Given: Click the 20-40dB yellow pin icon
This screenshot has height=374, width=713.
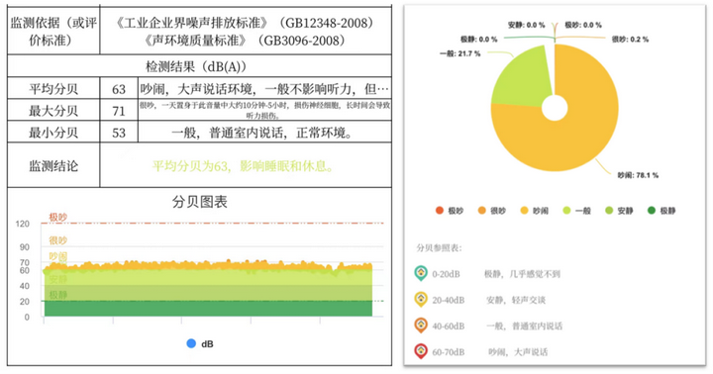Looking at the screenshot, I should [421, 299].
